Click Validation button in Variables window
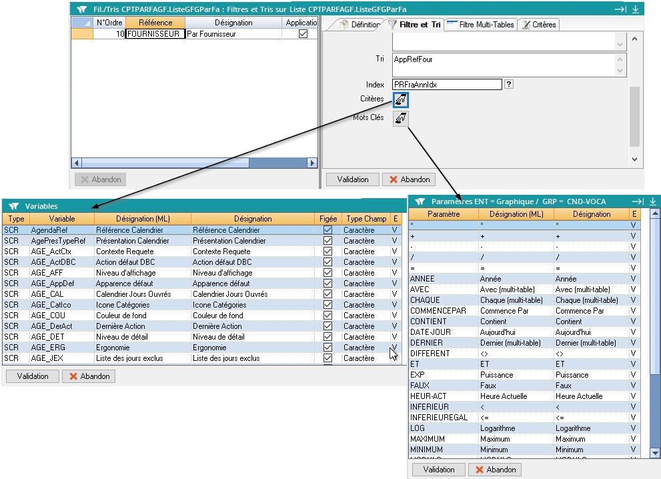The image size is (661, 479). point(32,376)
